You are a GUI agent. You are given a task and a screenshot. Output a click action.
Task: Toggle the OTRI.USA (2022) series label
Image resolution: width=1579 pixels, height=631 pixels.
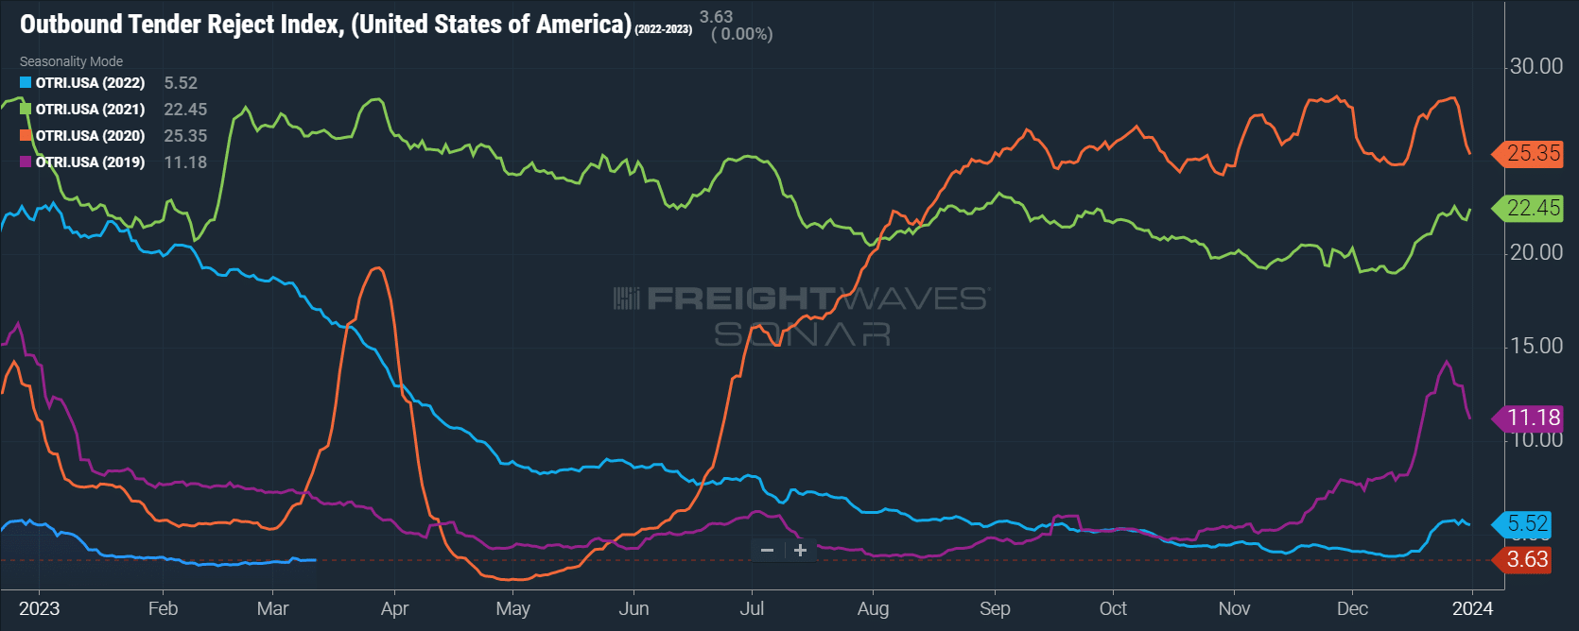90,83
